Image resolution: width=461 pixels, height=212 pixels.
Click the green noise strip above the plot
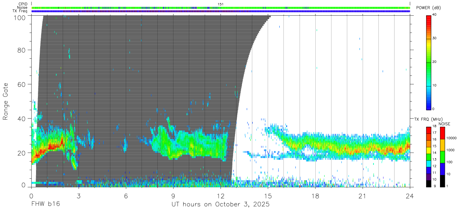click(x=221, y=7)
